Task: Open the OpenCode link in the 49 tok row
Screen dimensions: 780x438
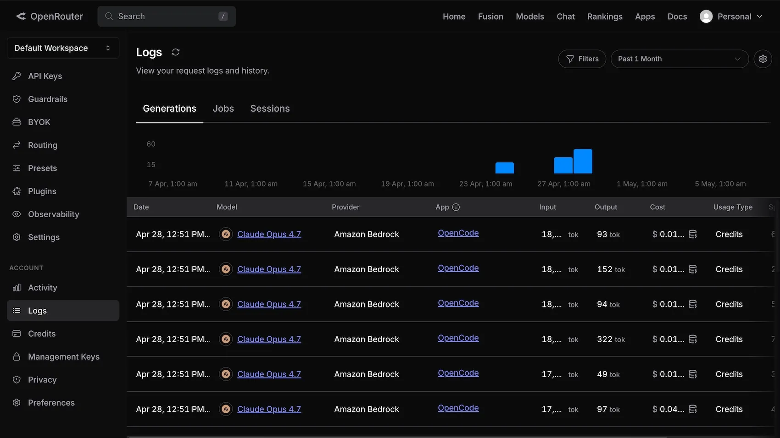Action: (x=458, y=373)
